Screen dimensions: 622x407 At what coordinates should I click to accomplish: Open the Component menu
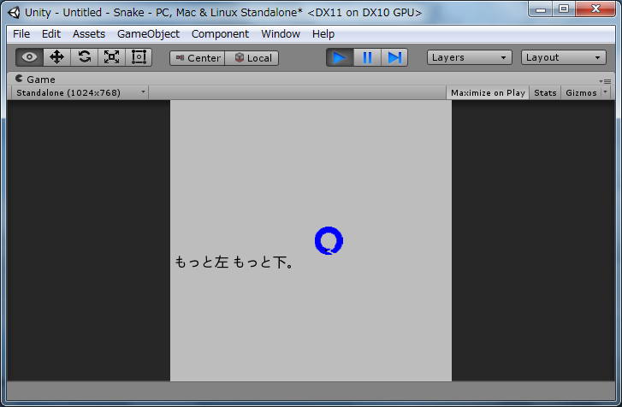[220, 34]
